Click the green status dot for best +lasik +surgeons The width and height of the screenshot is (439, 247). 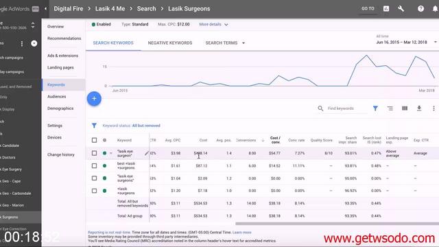click(104, 166)
